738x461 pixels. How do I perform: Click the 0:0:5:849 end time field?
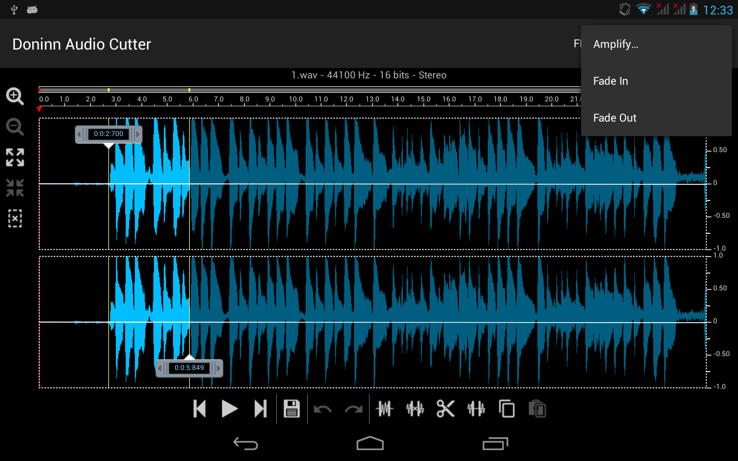(x=189, y=368)
